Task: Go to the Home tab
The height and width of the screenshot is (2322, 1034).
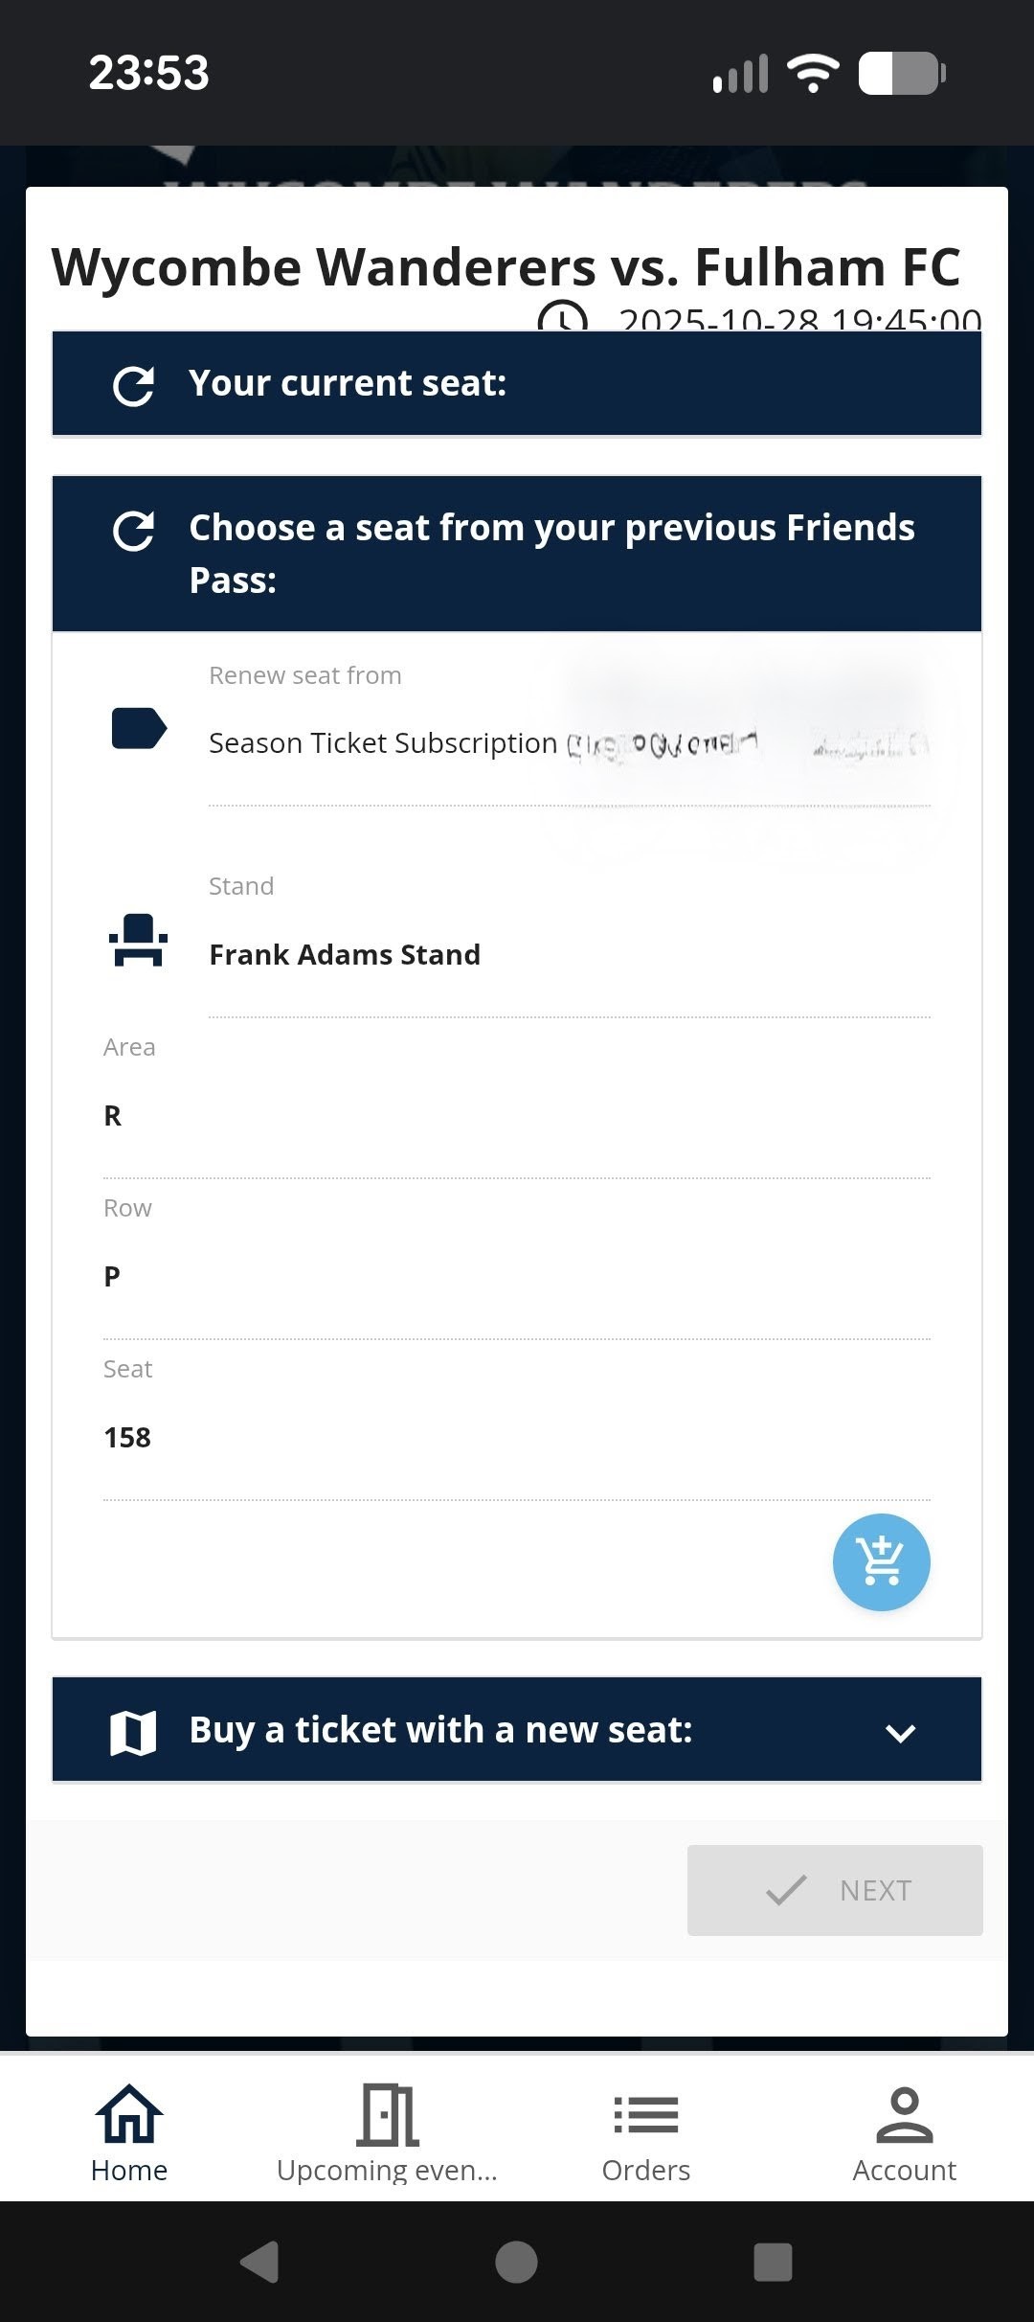Action: (x=129, y=2132)
